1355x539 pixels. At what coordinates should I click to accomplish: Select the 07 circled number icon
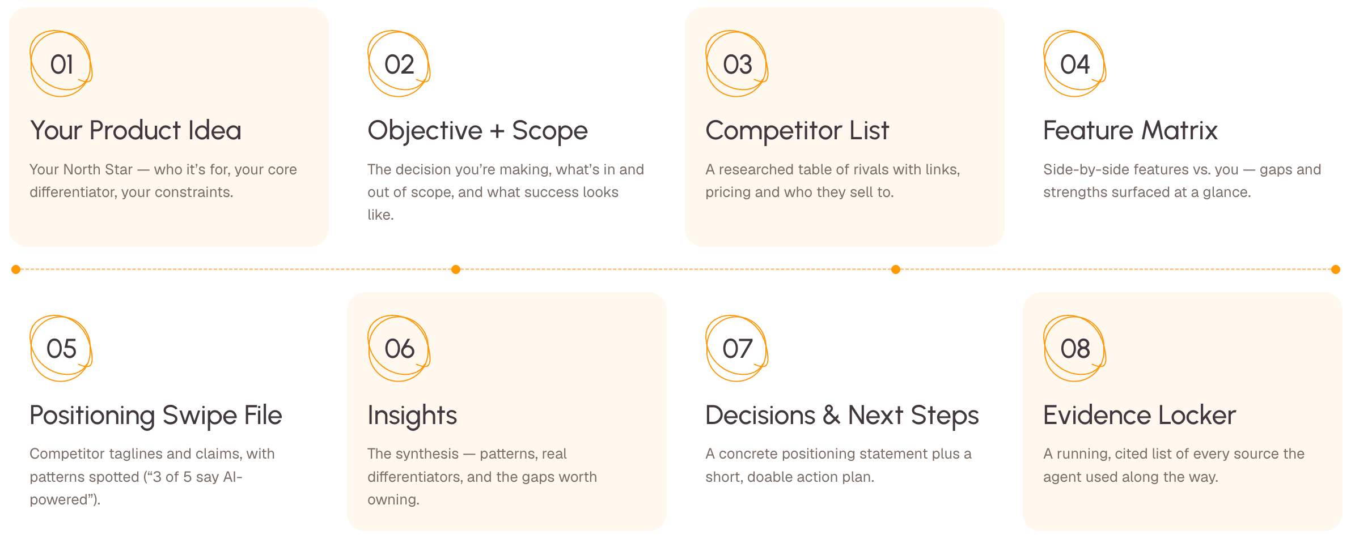point(737,349)
